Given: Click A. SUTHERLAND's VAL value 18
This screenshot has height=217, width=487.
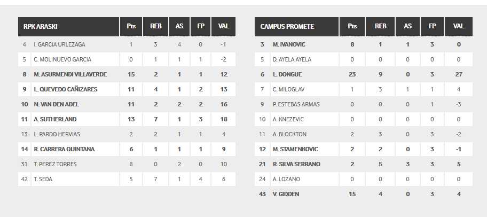Looking at the screenshot, I should (x=224, y=119).
